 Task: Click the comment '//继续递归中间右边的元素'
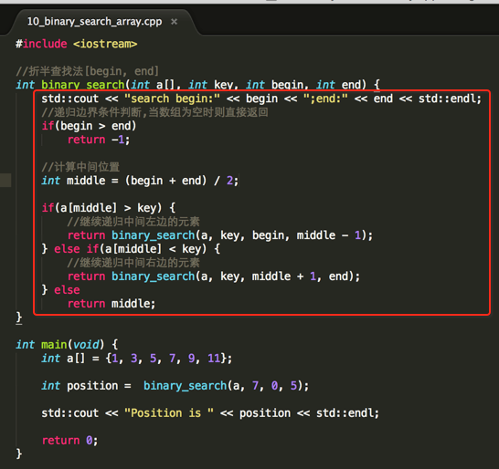coord(133,263)
